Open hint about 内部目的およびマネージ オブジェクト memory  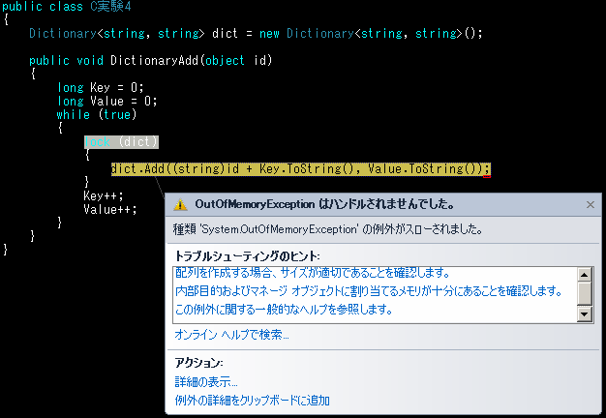coord(368,291)
